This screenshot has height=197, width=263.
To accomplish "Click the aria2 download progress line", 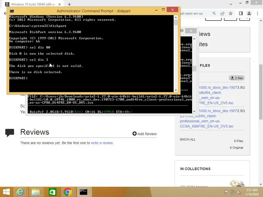I will [x=80, y=112].
